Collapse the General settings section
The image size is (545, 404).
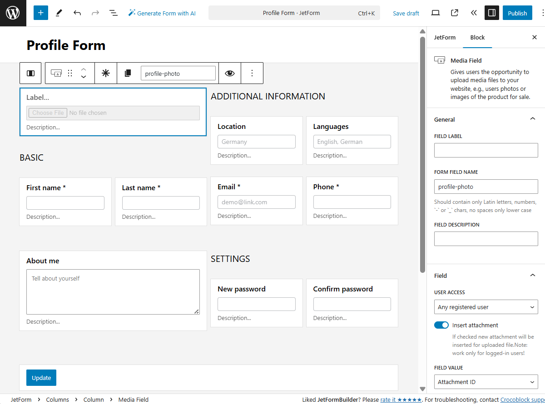[532, 118]
